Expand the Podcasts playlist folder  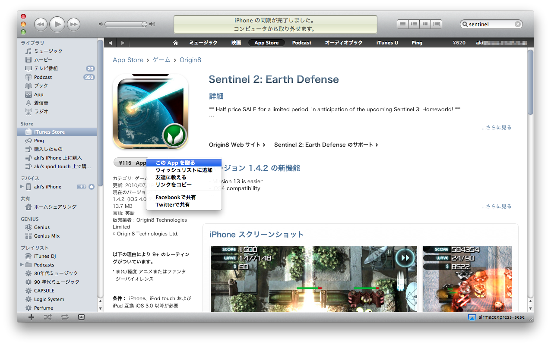tap(22, 265)
